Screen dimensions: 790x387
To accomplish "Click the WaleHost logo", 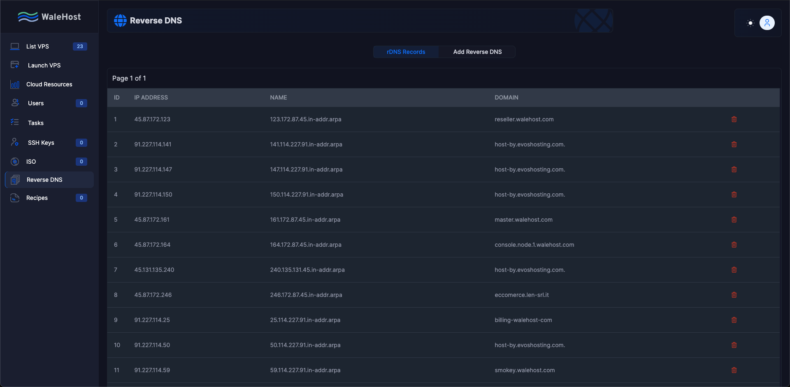I will click(49, 17).
